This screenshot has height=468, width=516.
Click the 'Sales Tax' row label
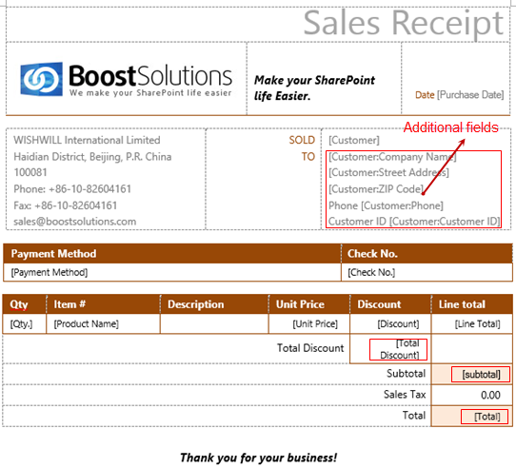405,395
